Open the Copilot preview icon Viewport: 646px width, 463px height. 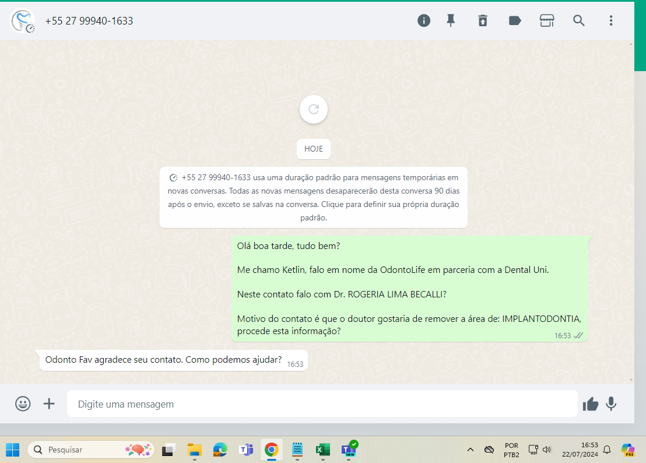(x=628, y=450)
